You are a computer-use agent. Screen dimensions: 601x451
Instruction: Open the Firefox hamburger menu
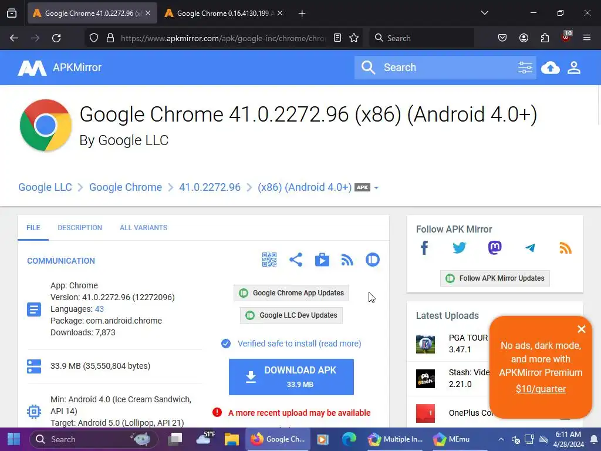click(587, 38)
